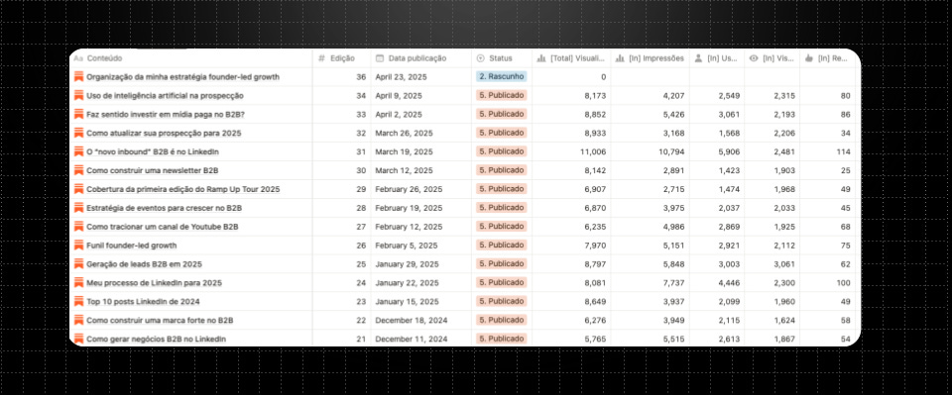The width and height of the screenshot is (952, 395).
Task: Select the total views cell '0' in the draft row
Action: click(571, 77)
